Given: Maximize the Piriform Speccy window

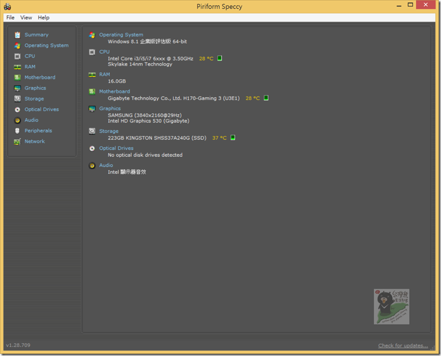Looking at the screenshot, I should click(410, 5).
